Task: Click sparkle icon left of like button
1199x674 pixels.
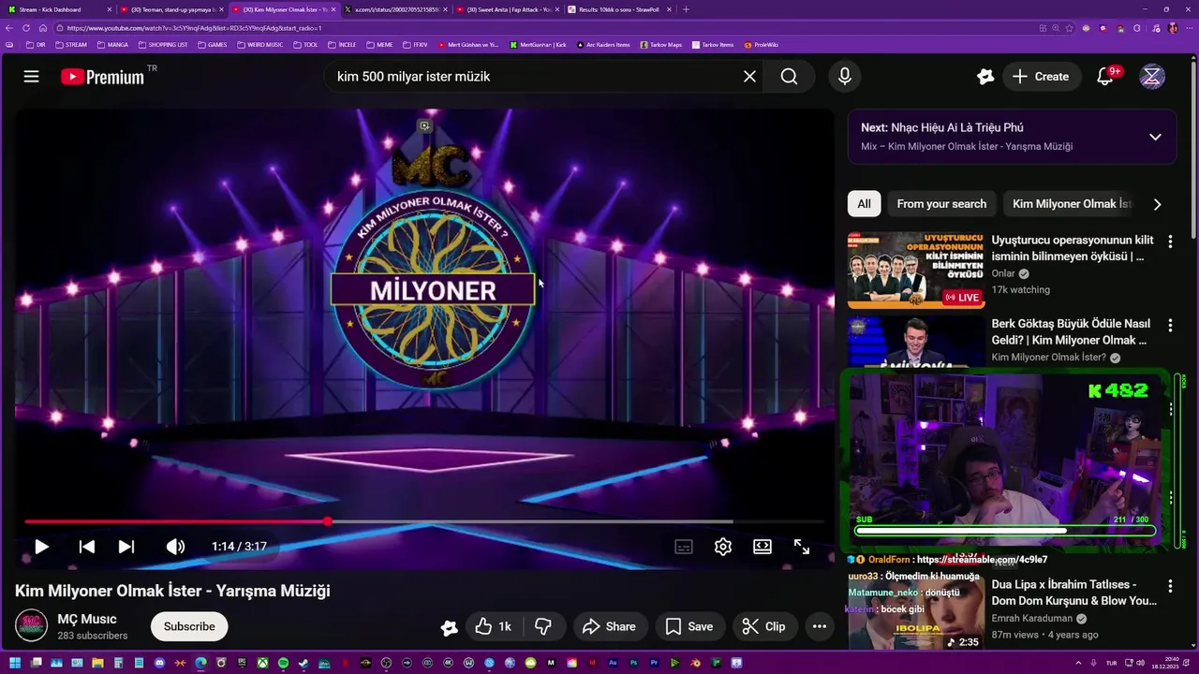Action: click(450, 627)
